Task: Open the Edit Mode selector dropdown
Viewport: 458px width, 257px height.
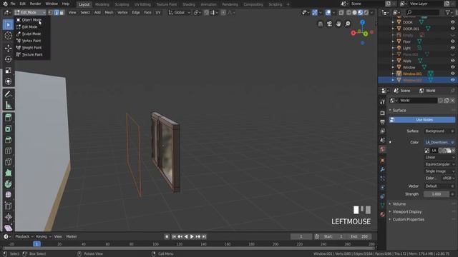Action: point(30,13)
